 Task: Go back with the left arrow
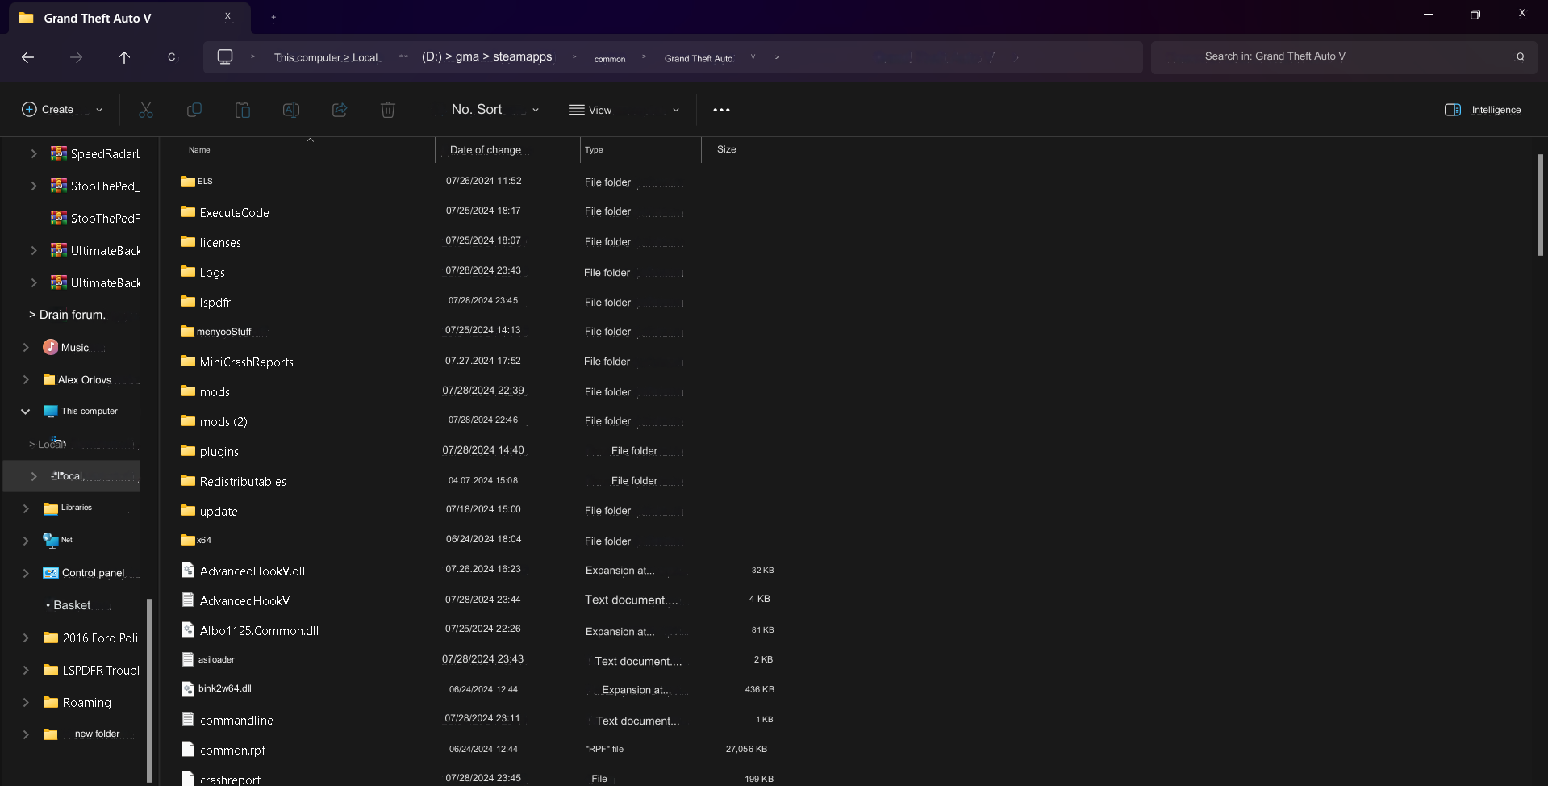[28, 57]
